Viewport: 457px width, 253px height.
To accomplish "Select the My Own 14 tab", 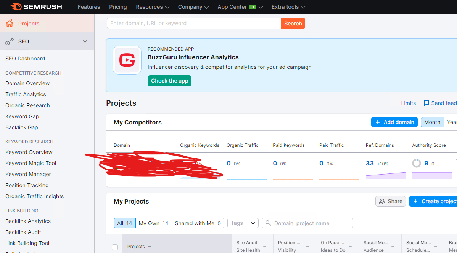I will tap(154, 223).
